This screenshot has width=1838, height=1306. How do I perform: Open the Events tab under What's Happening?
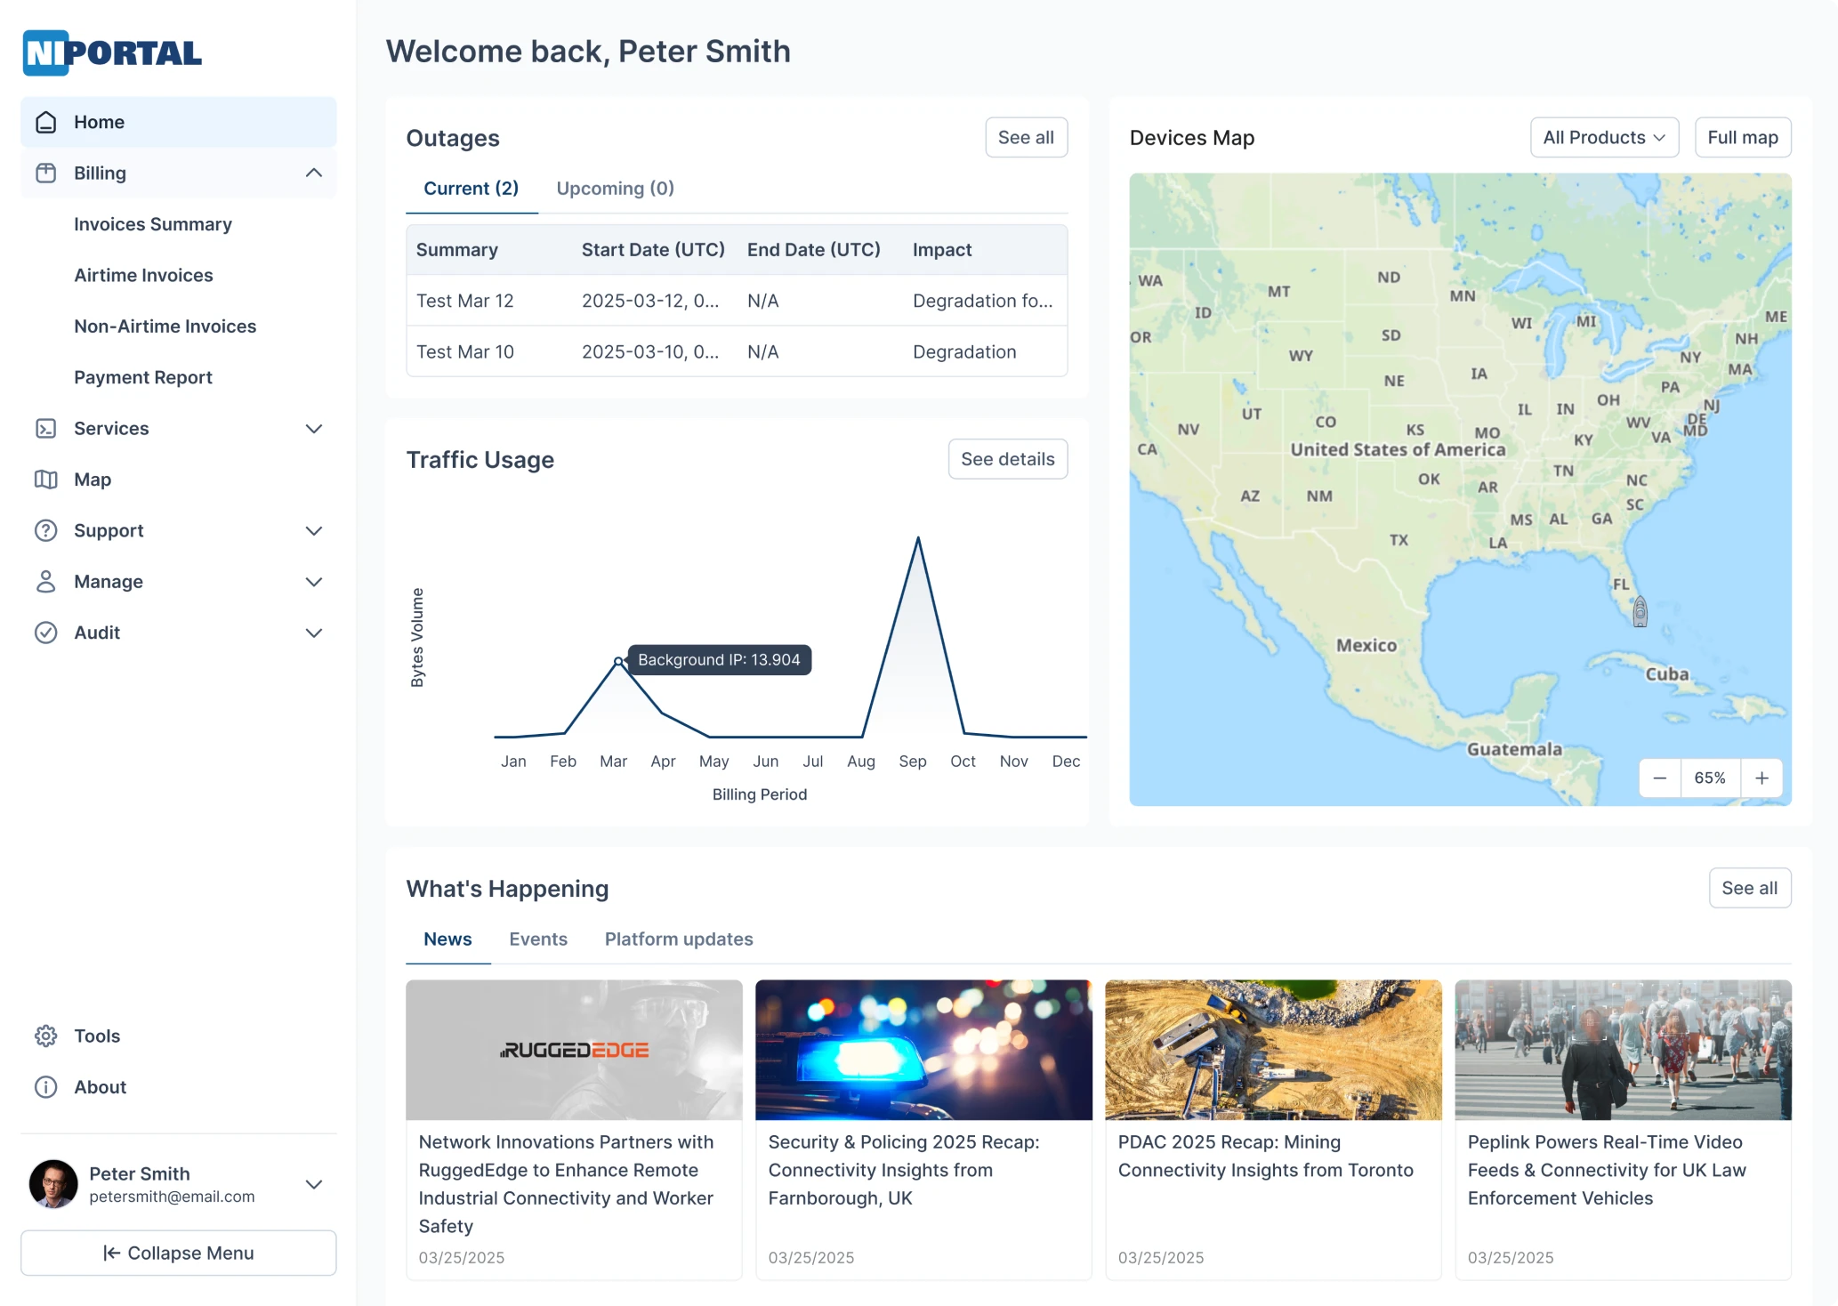538,939
